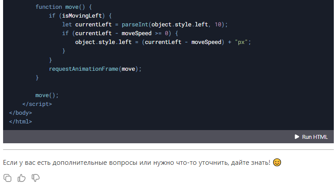336x185 pixels.
Task: Click the 'requestAnimationFrame' call in the code
Action: click(84, 69)
